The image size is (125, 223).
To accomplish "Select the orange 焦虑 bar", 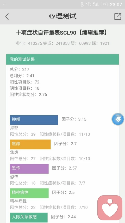I will pos(30,144).
